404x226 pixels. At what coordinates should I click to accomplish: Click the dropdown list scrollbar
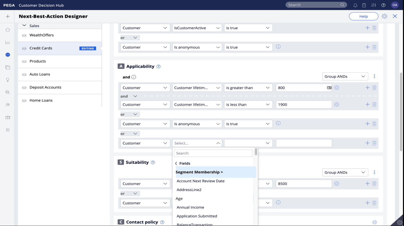(x=256, y=152)
